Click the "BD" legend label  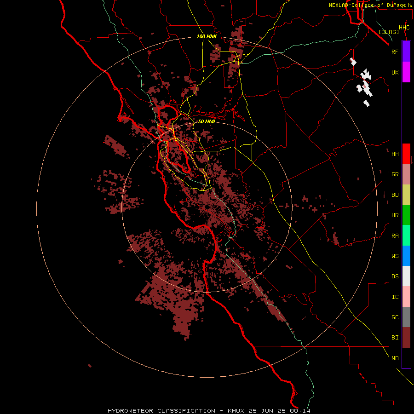[x=395, y=195]
